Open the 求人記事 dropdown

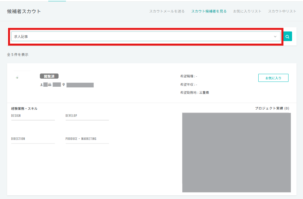pyautogui.click(x=146, y=37)
